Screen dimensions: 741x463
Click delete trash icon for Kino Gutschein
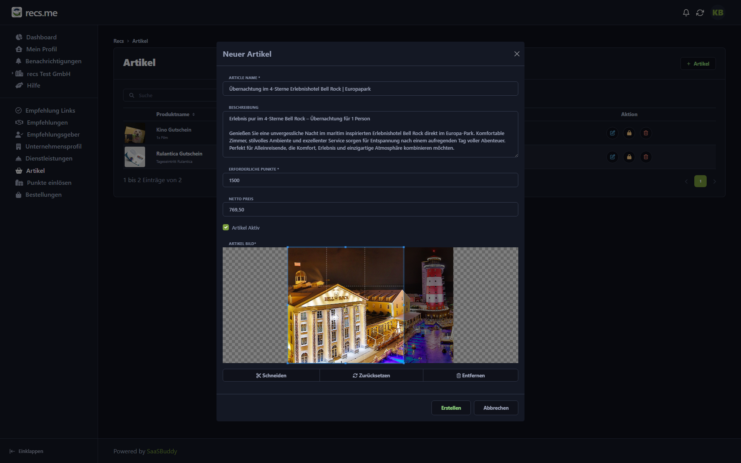click(x=646, y=133)
